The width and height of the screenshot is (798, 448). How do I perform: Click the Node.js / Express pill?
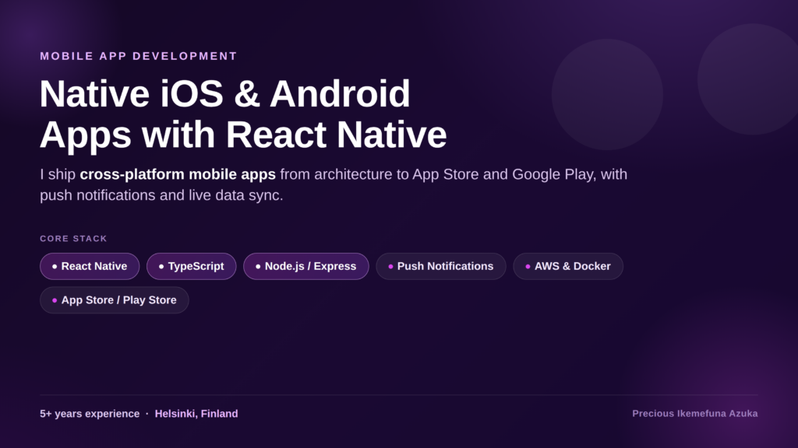point(305,266)
